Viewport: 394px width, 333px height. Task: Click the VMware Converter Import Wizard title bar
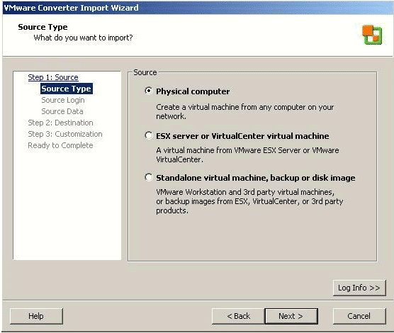[x=197, y=8]
